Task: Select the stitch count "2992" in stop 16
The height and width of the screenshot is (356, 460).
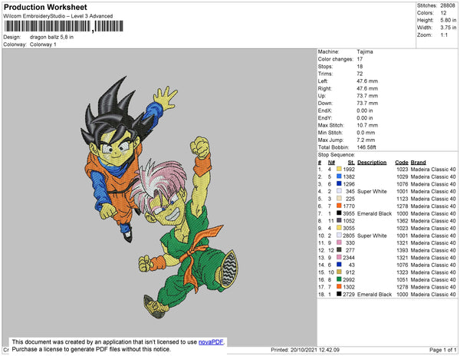Action: (x=349, y=279)
